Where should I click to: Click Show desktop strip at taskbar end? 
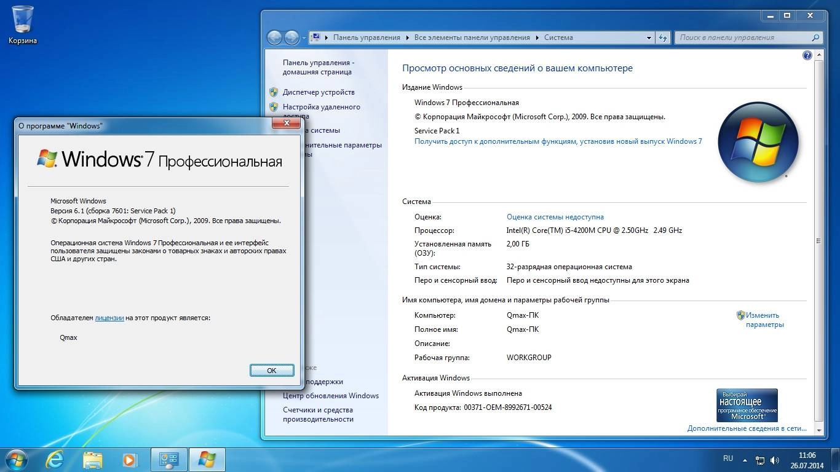836,460
